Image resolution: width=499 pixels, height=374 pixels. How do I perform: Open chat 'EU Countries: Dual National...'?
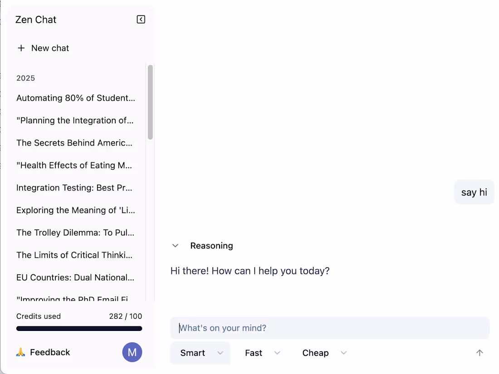(x=75, y=277)
